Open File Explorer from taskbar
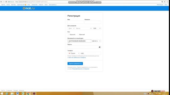This screenshot has width=170, height=95. coord(12,93)
